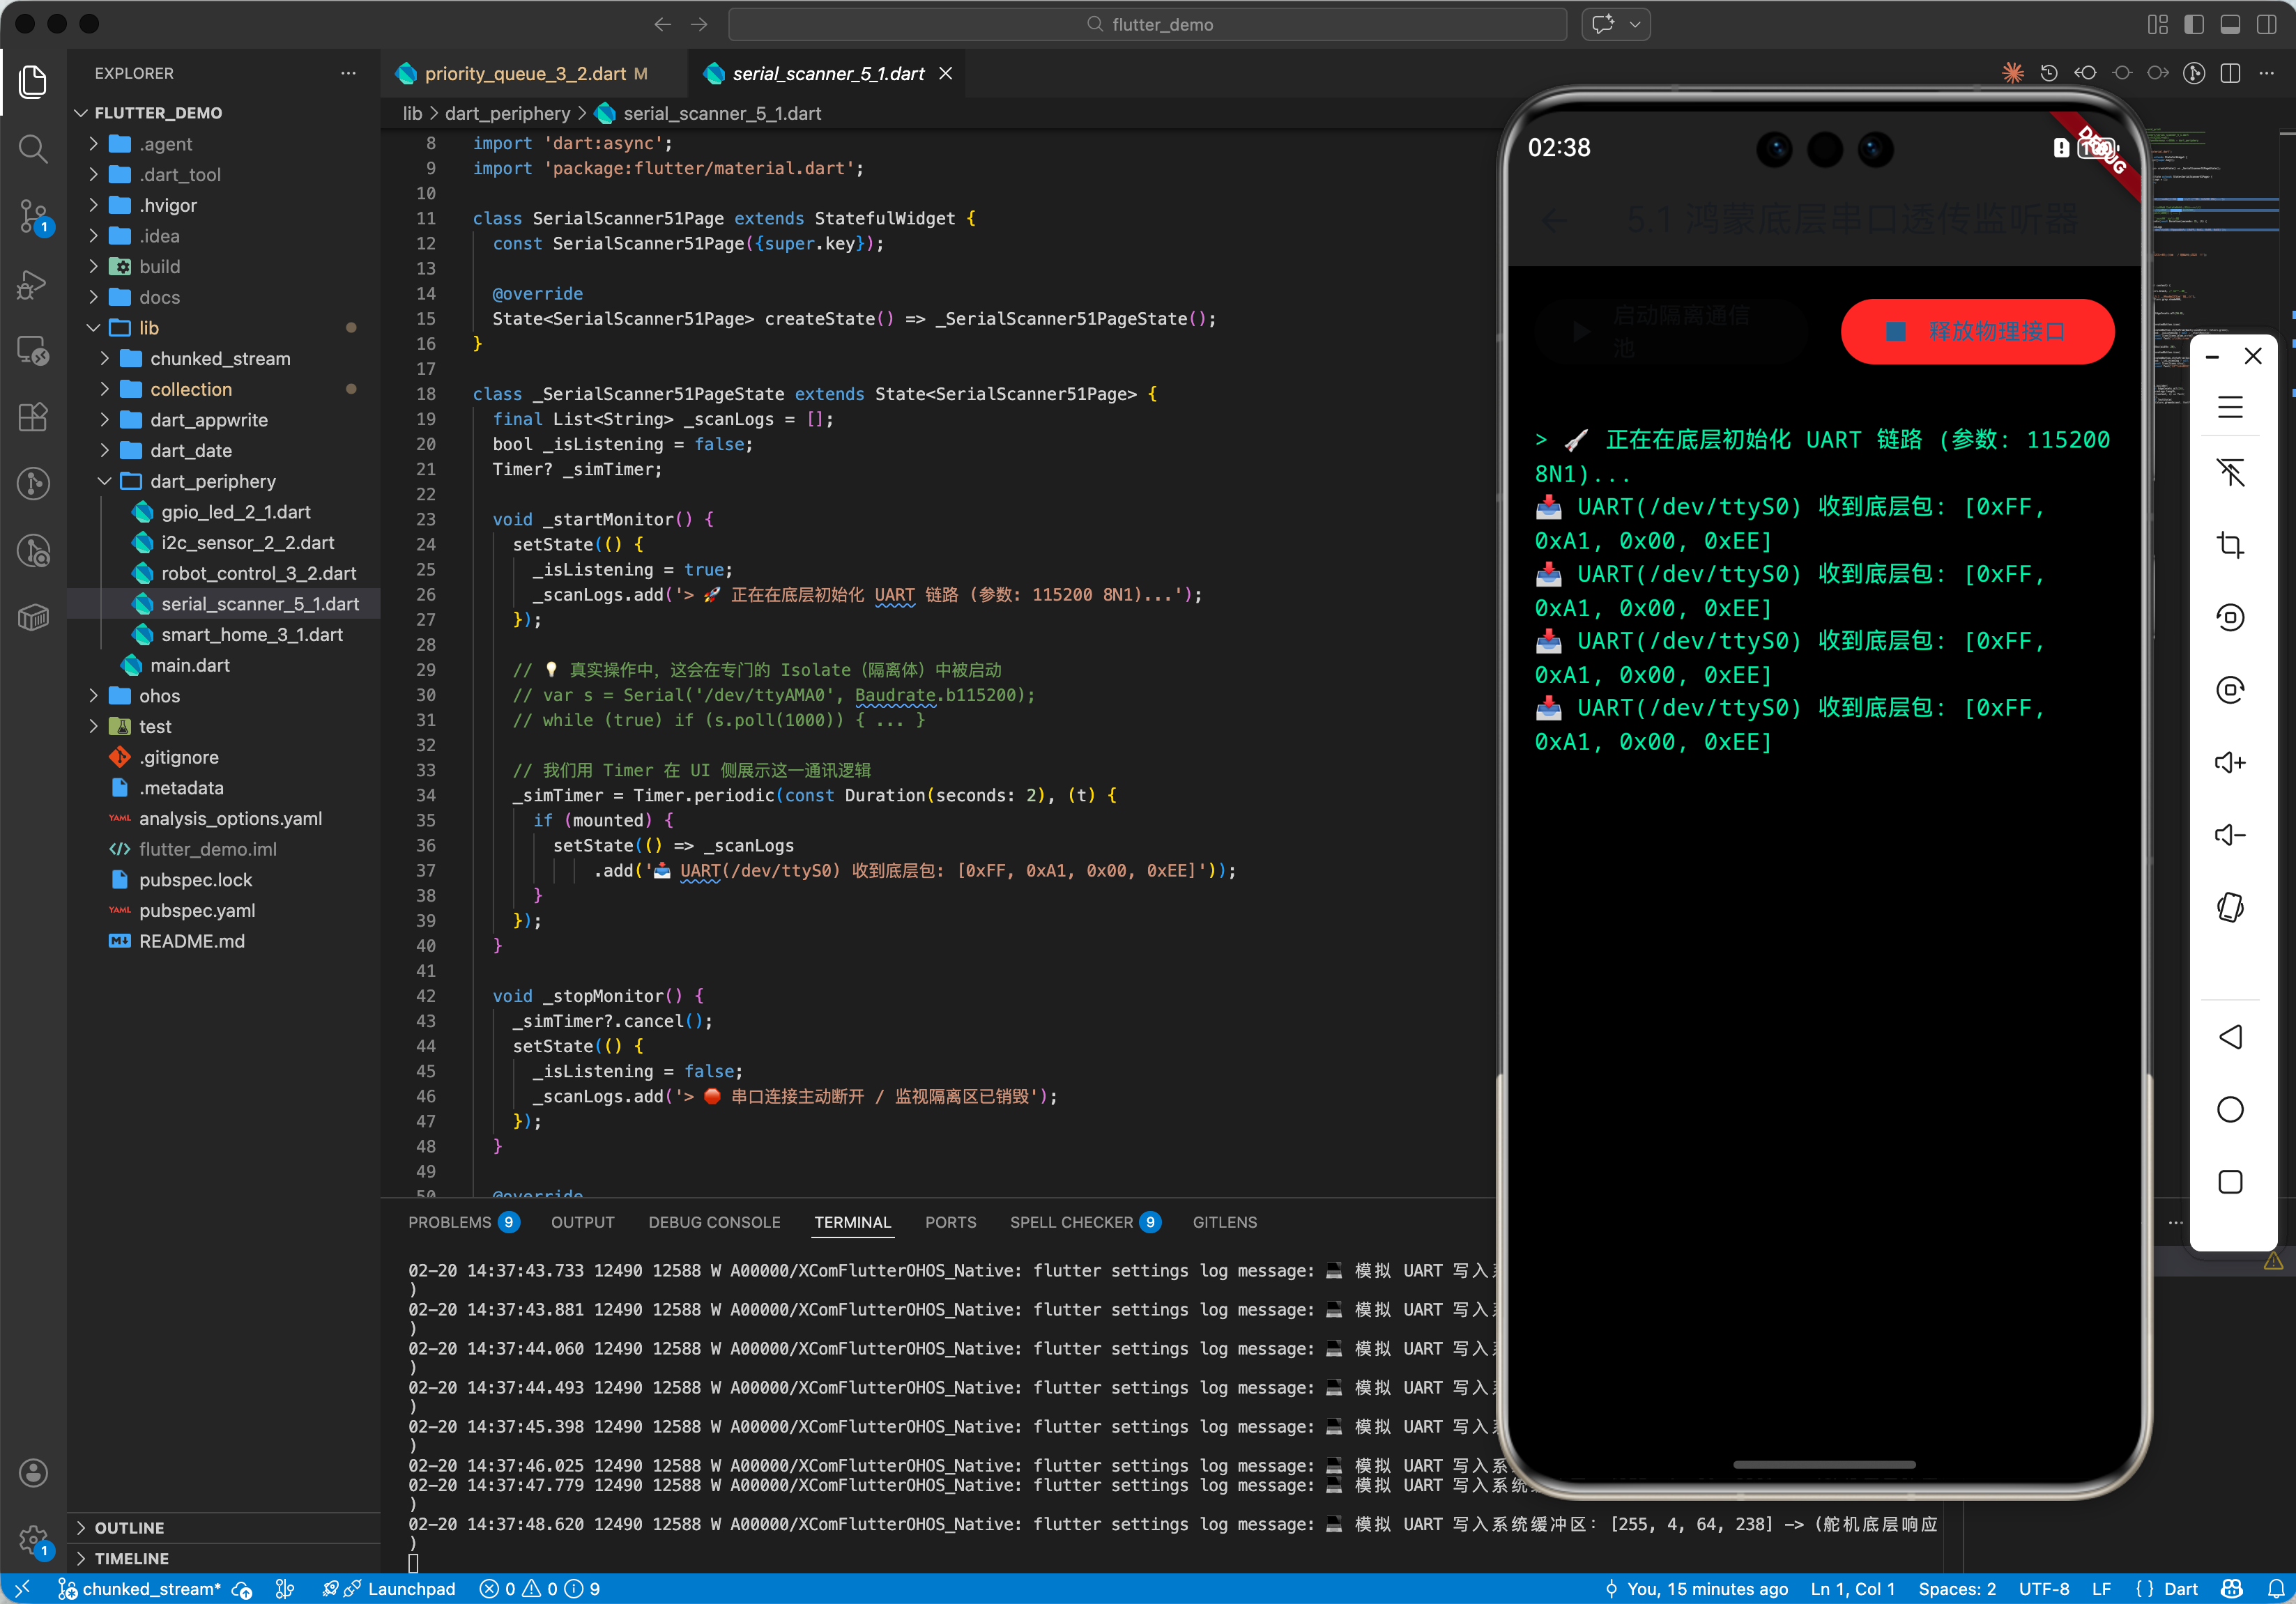Expand the OUTLINE section

point(129,1527)
